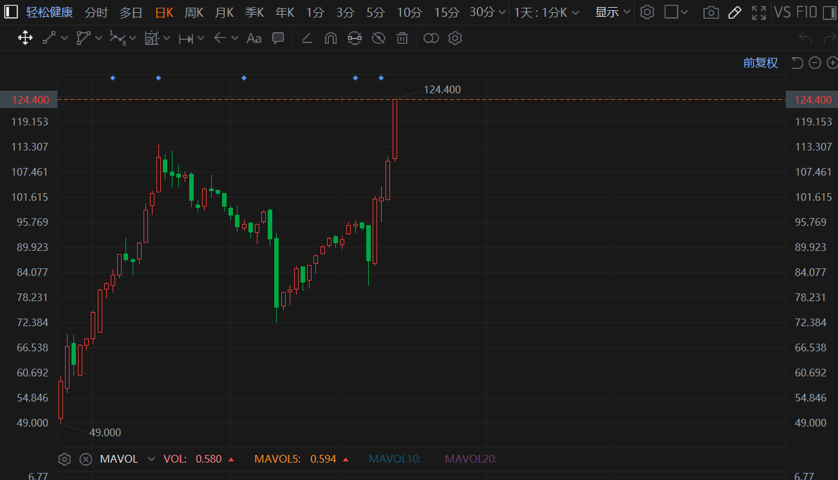Reset chart view with the undo arrow

797,62
